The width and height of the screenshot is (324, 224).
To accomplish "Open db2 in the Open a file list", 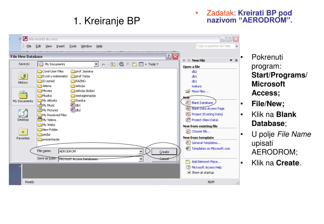I will pyautogui.click(x=194, y=72).
